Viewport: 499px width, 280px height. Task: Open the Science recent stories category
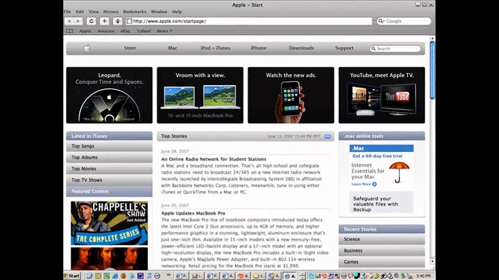coord(382,240)
